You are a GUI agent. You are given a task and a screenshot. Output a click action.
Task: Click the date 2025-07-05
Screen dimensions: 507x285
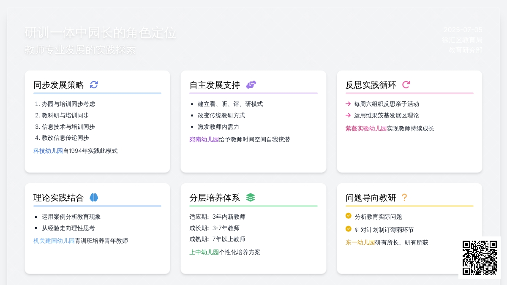[x=463, y=30]
